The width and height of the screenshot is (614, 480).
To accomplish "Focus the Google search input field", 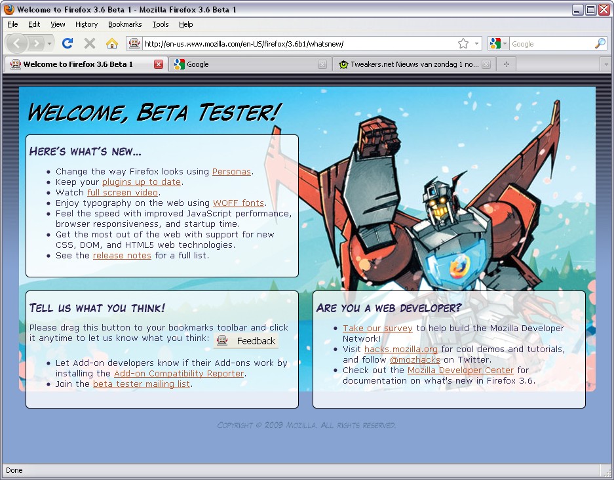I will pyautogui.click(x=551, y=44).
